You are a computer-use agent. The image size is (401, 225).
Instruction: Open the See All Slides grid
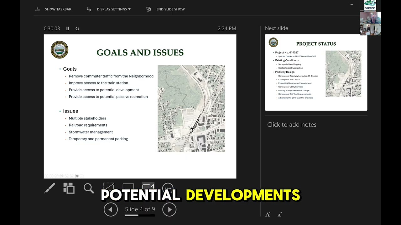click(69, 188)
